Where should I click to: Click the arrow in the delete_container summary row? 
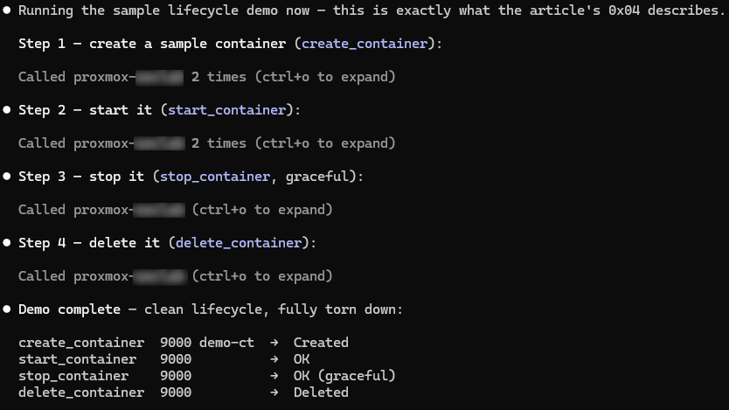tap(274, 393)
